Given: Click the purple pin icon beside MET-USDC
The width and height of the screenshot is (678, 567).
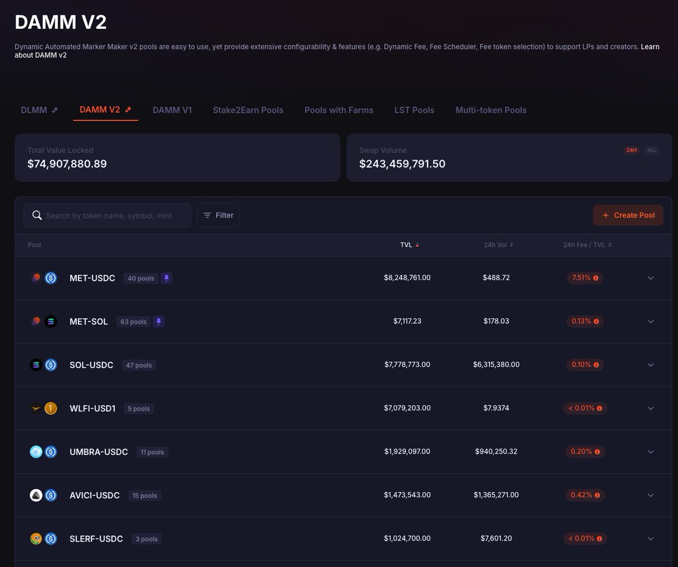Looking at the screenshot, I should [167, 278].
